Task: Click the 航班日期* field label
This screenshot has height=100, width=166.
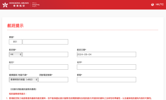Action: pyautogui.click(x=82, y=50)
